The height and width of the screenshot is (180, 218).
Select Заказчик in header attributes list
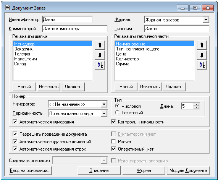[x=53, y=49]
